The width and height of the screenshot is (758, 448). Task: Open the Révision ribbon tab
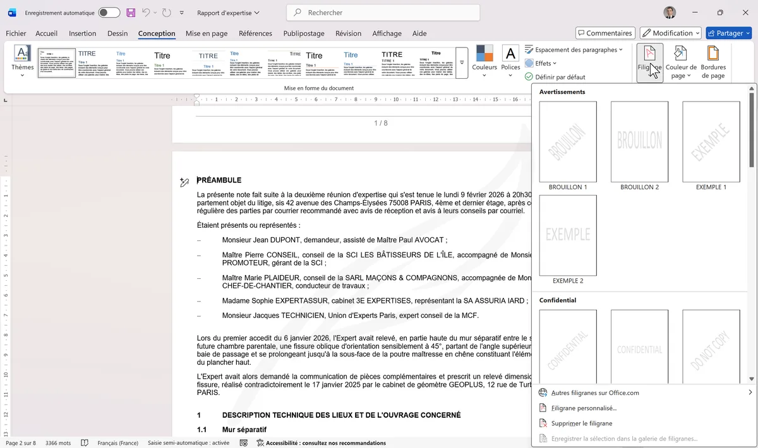pos(348,33)
